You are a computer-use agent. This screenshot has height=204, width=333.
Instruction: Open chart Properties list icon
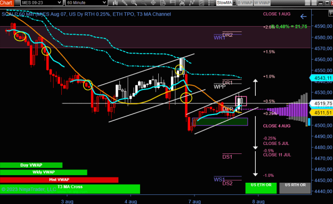pyautogui.click(x=211, y=3)
